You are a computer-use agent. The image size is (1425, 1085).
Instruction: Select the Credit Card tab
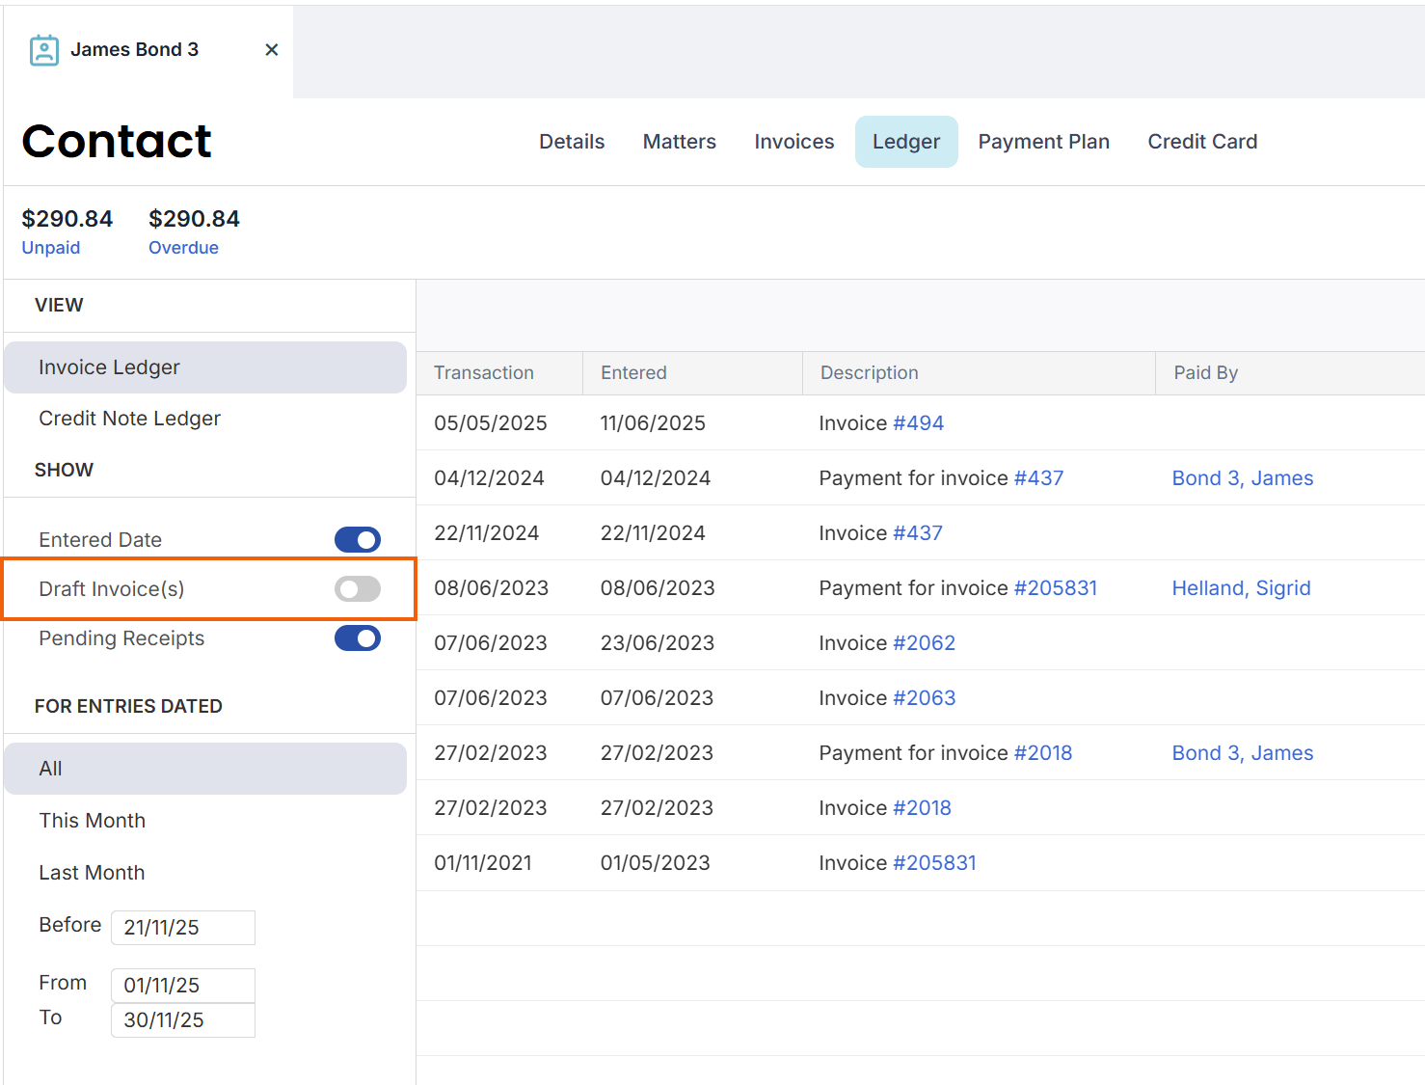pos(1201,142)
